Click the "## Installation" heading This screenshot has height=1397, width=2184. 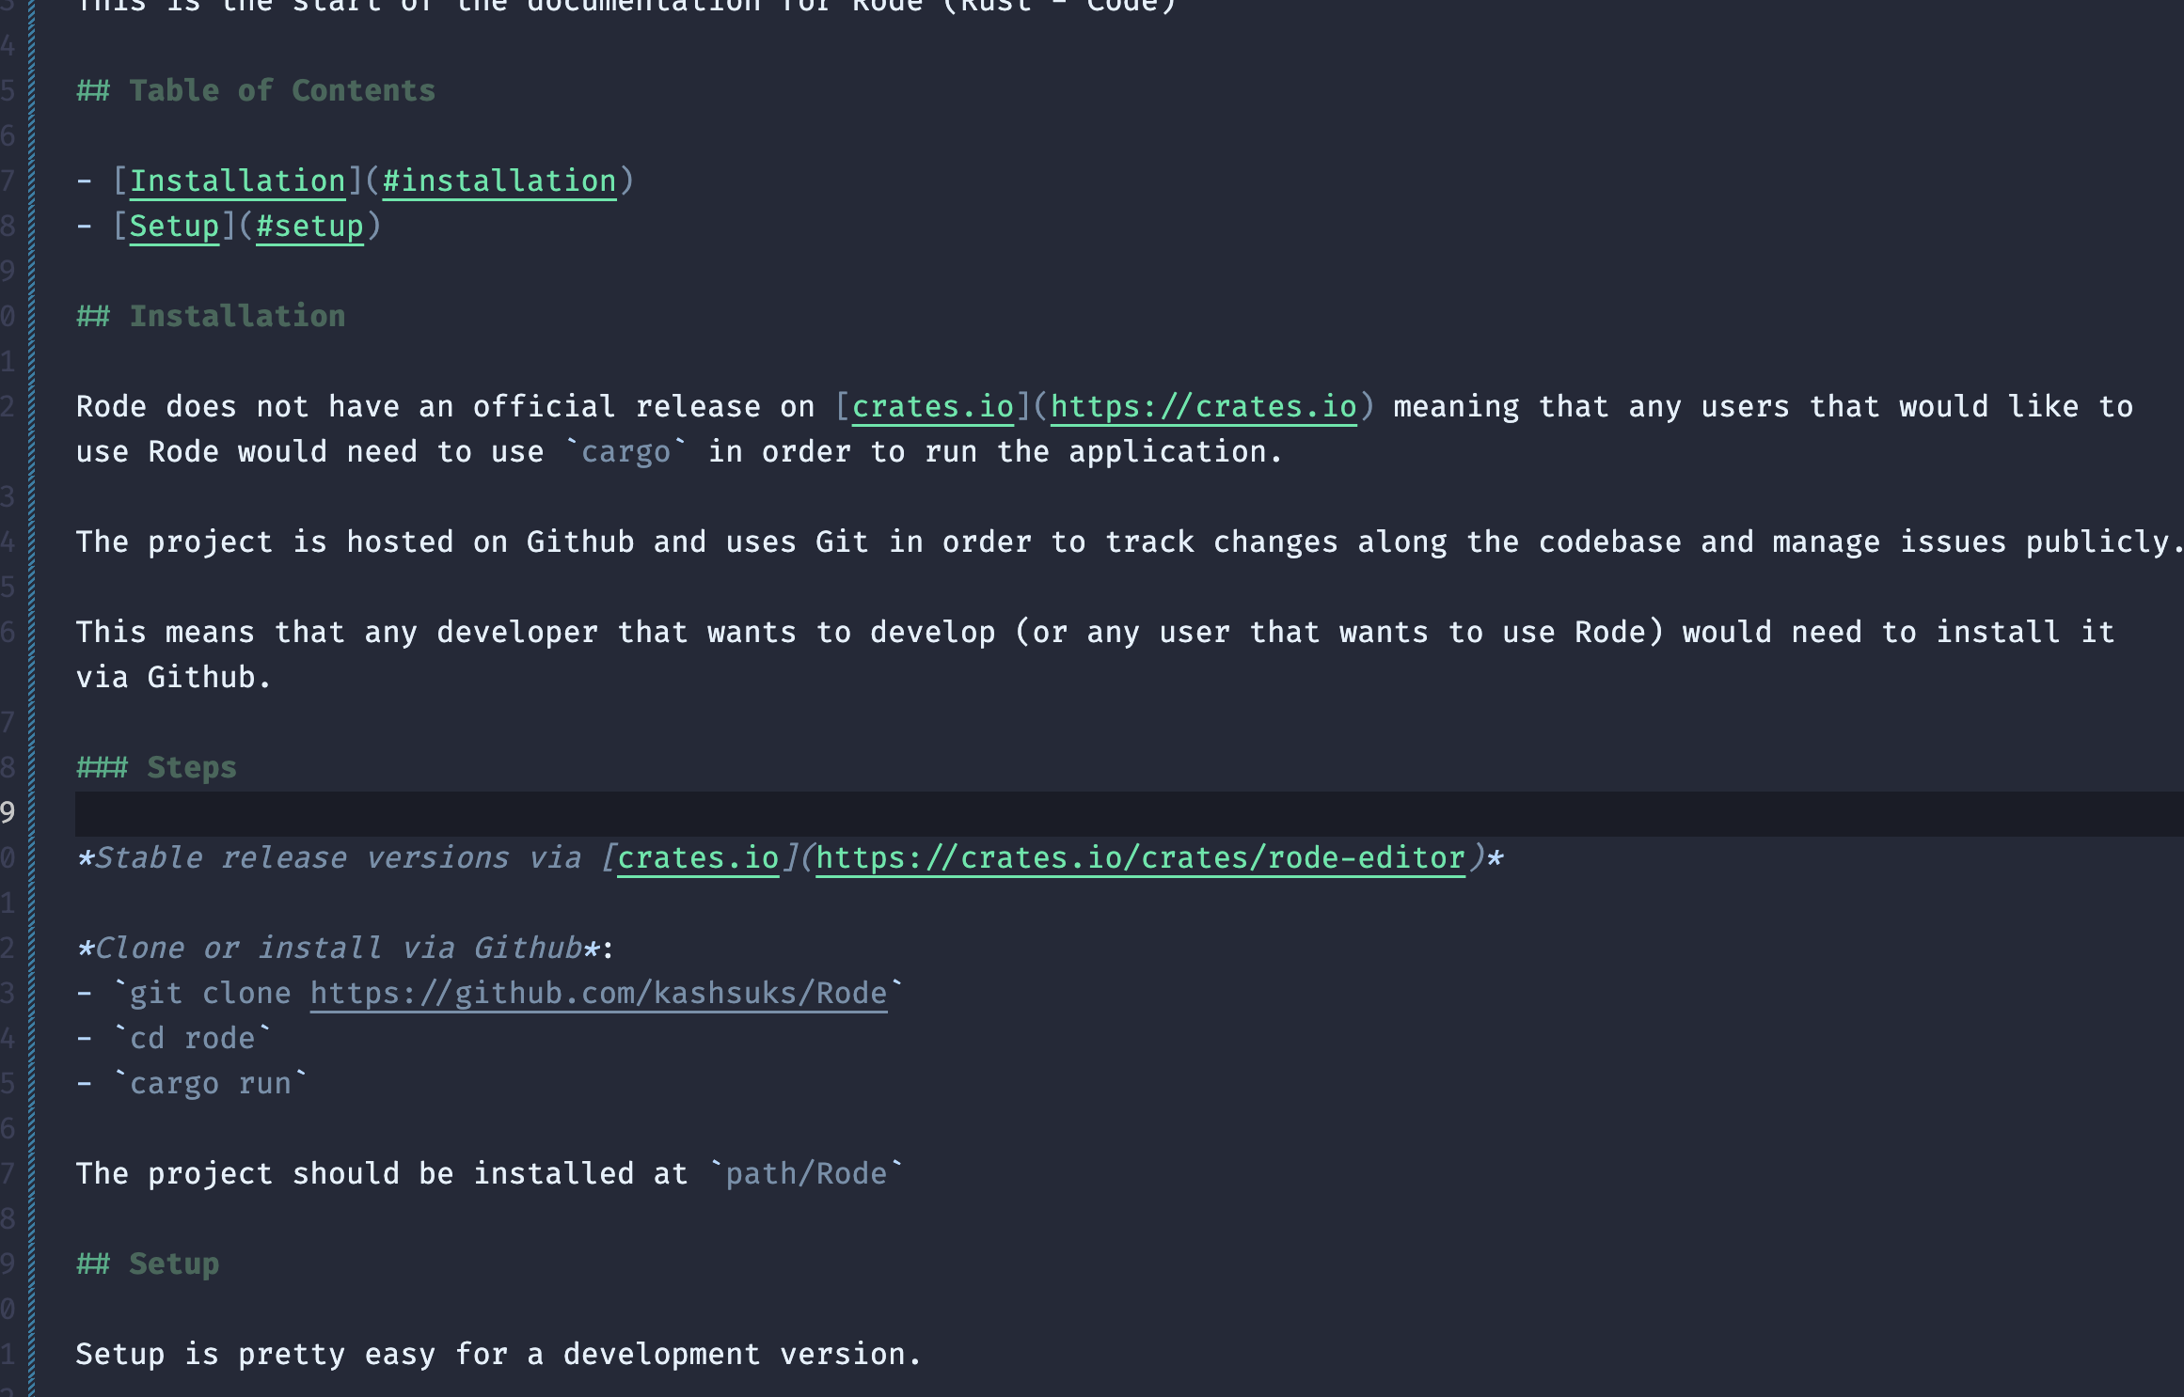pyautogui.click(x=237, y=316)
